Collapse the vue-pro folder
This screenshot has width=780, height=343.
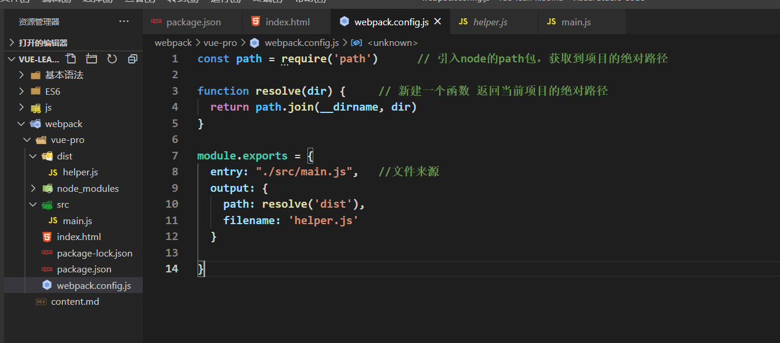(x=28, y=140)
